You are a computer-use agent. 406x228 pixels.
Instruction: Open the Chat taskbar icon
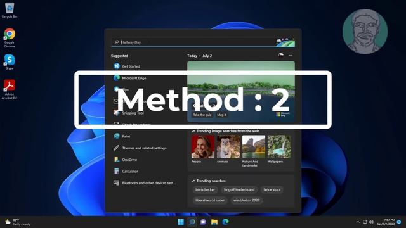pos(203,222)
